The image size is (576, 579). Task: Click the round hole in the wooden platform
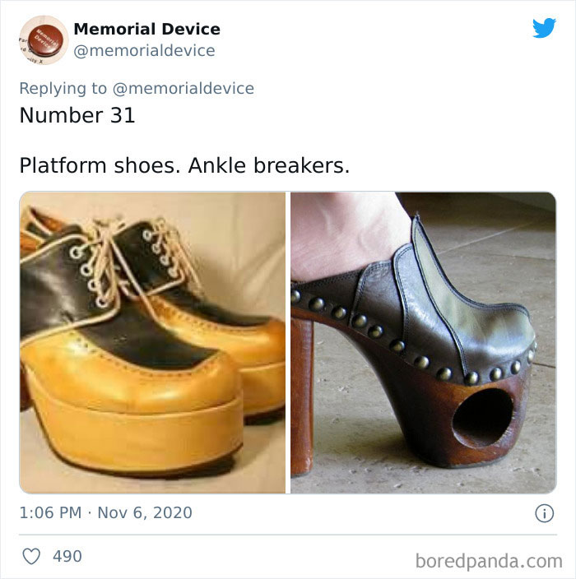pos(482,417)
